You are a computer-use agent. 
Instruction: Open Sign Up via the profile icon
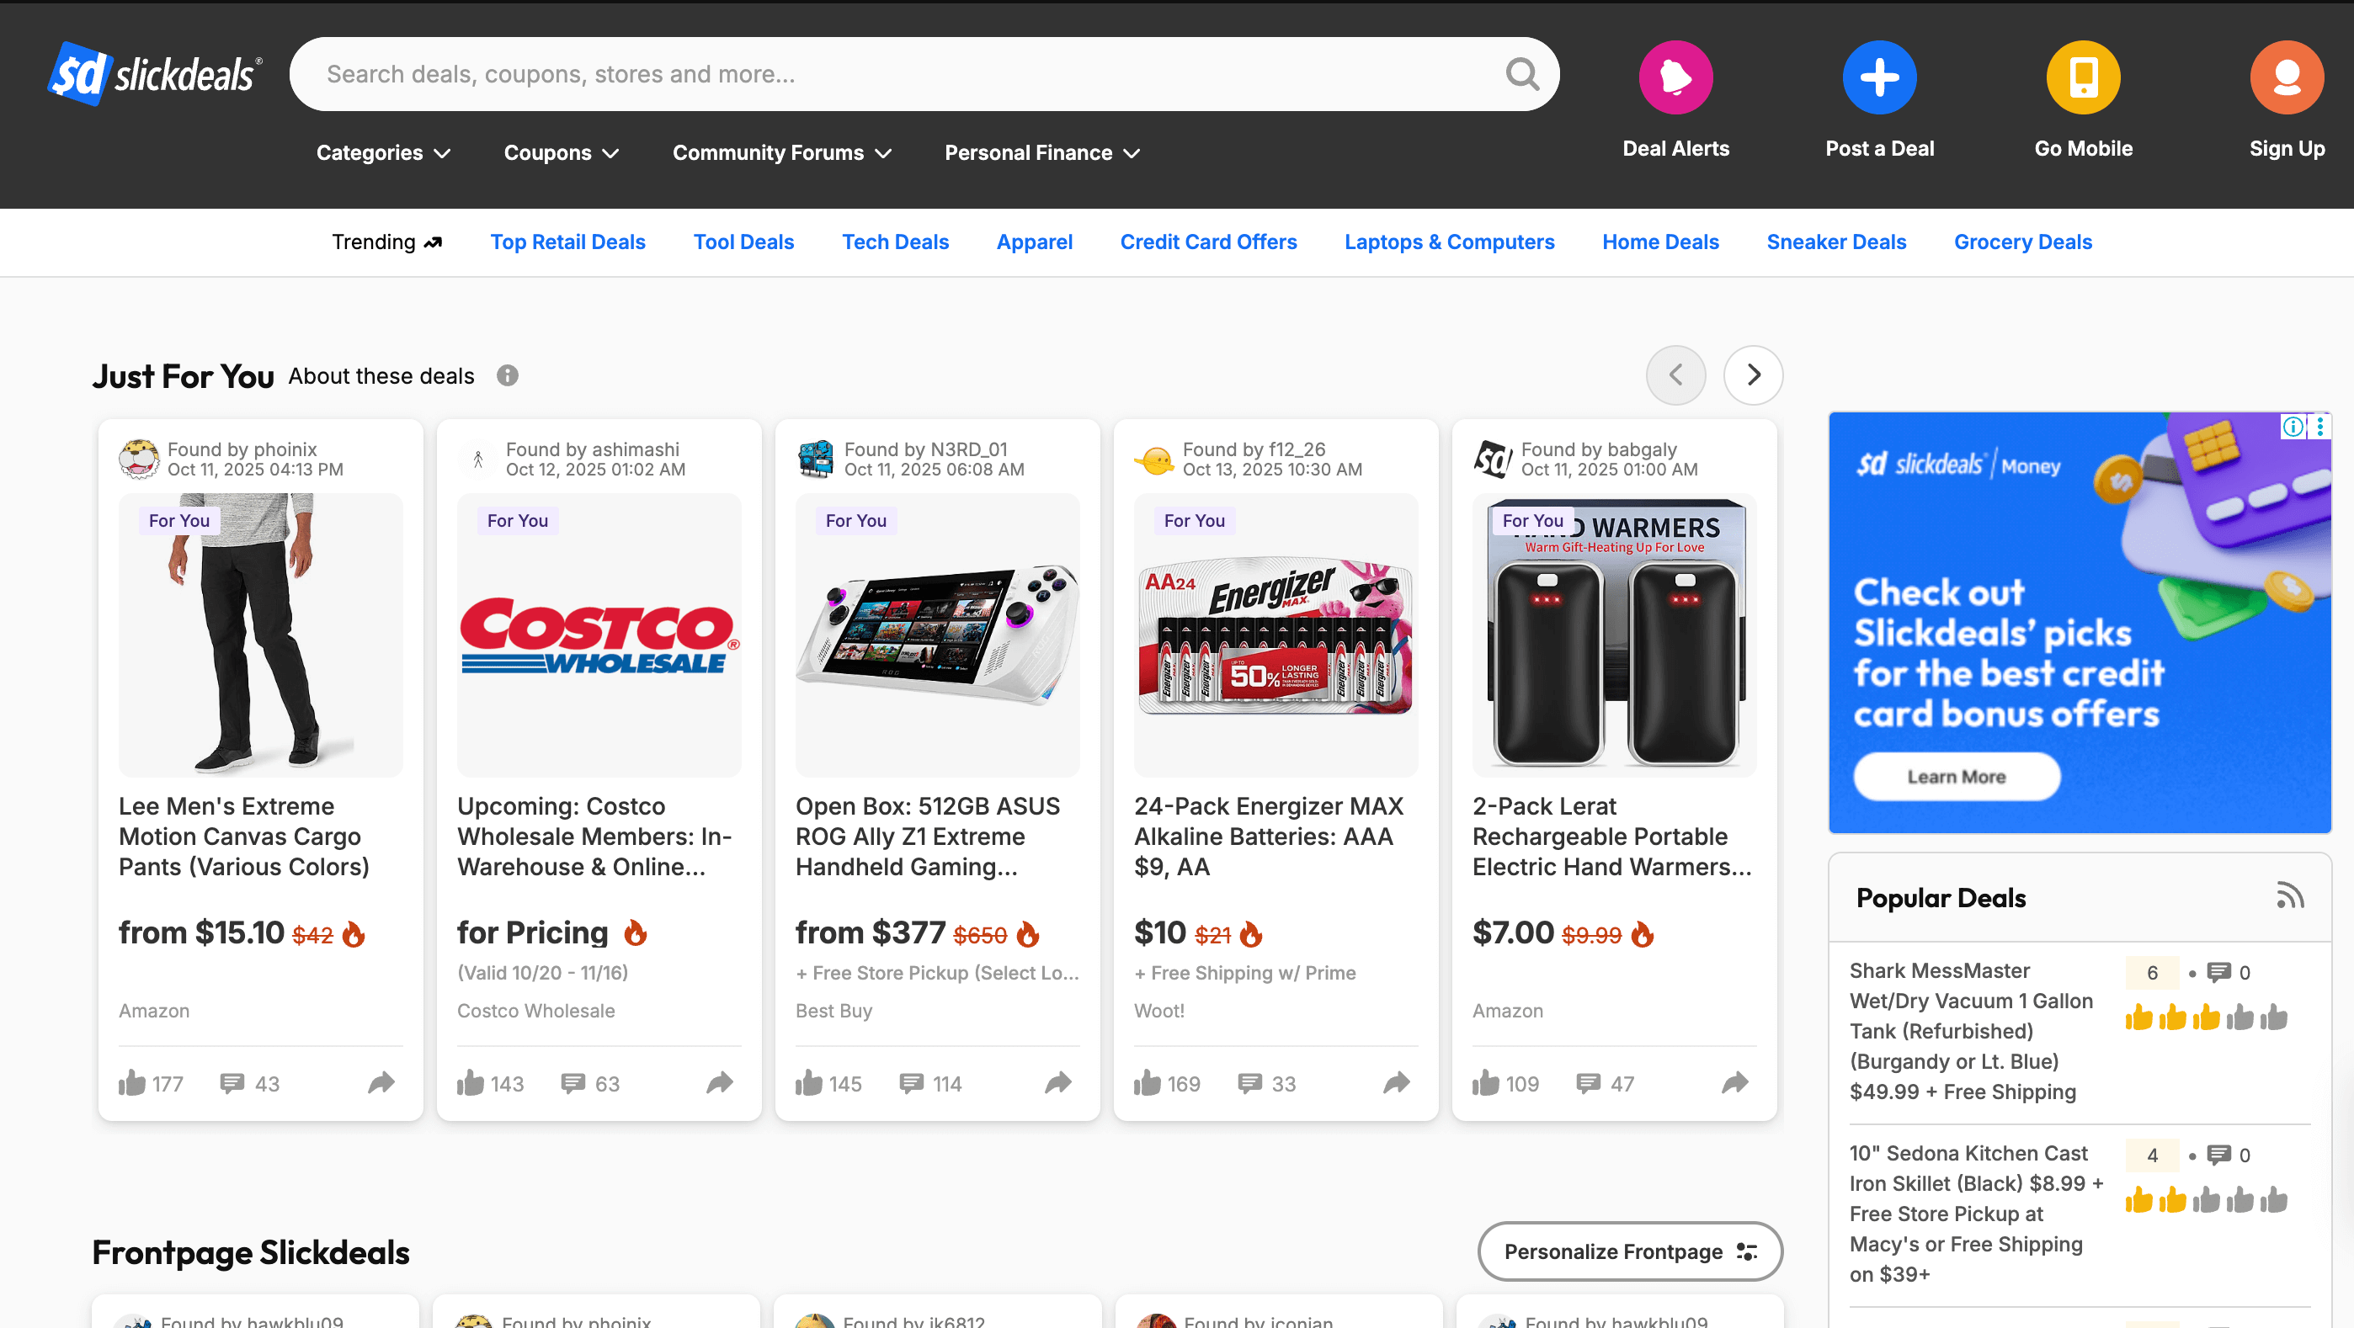click(x=2287, y=77)
